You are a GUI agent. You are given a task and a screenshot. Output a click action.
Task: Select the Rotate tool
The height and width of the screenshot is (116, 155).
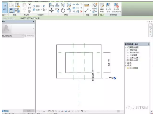(63, 10)
